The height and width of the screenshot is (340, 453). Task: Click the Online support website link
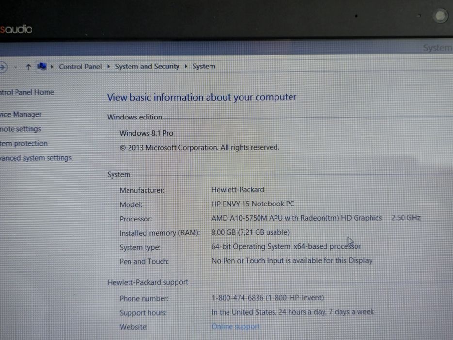point(236,327)
